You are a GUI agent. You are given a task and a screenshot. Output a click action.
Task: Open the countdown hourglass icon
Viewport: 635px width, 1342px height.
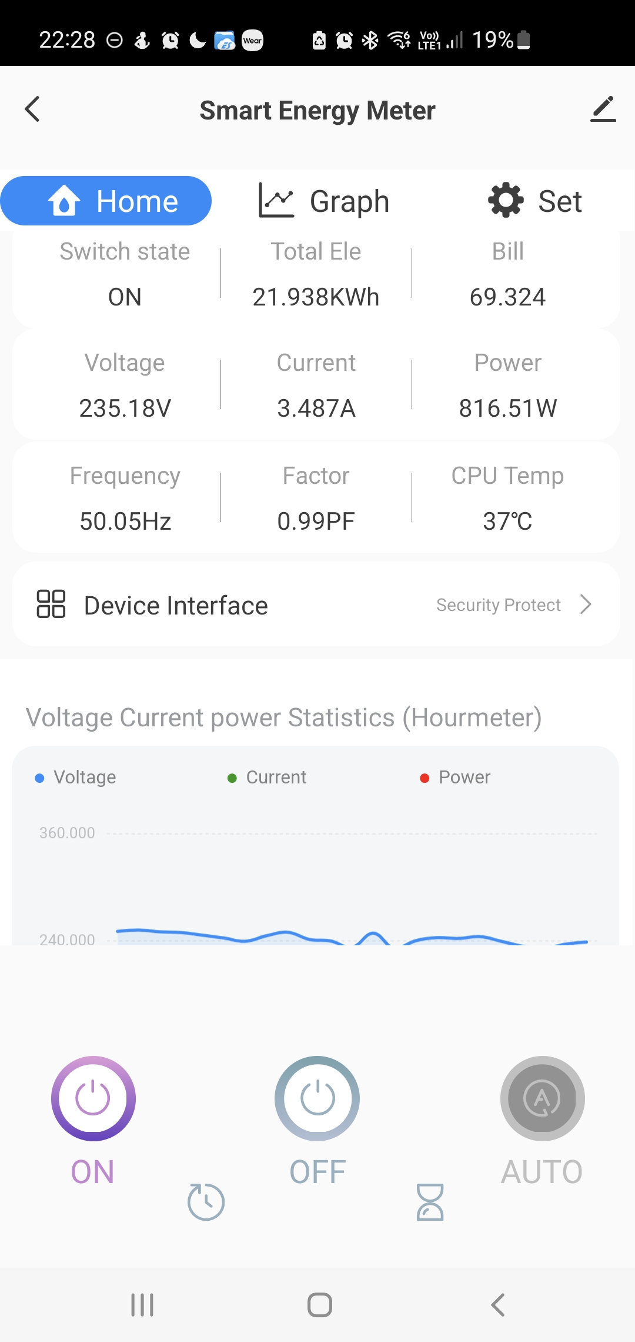click(x=430, y=1202)
